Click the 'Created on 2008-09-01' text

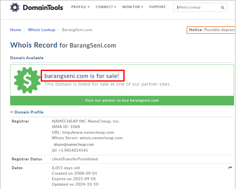click(74, 173)
